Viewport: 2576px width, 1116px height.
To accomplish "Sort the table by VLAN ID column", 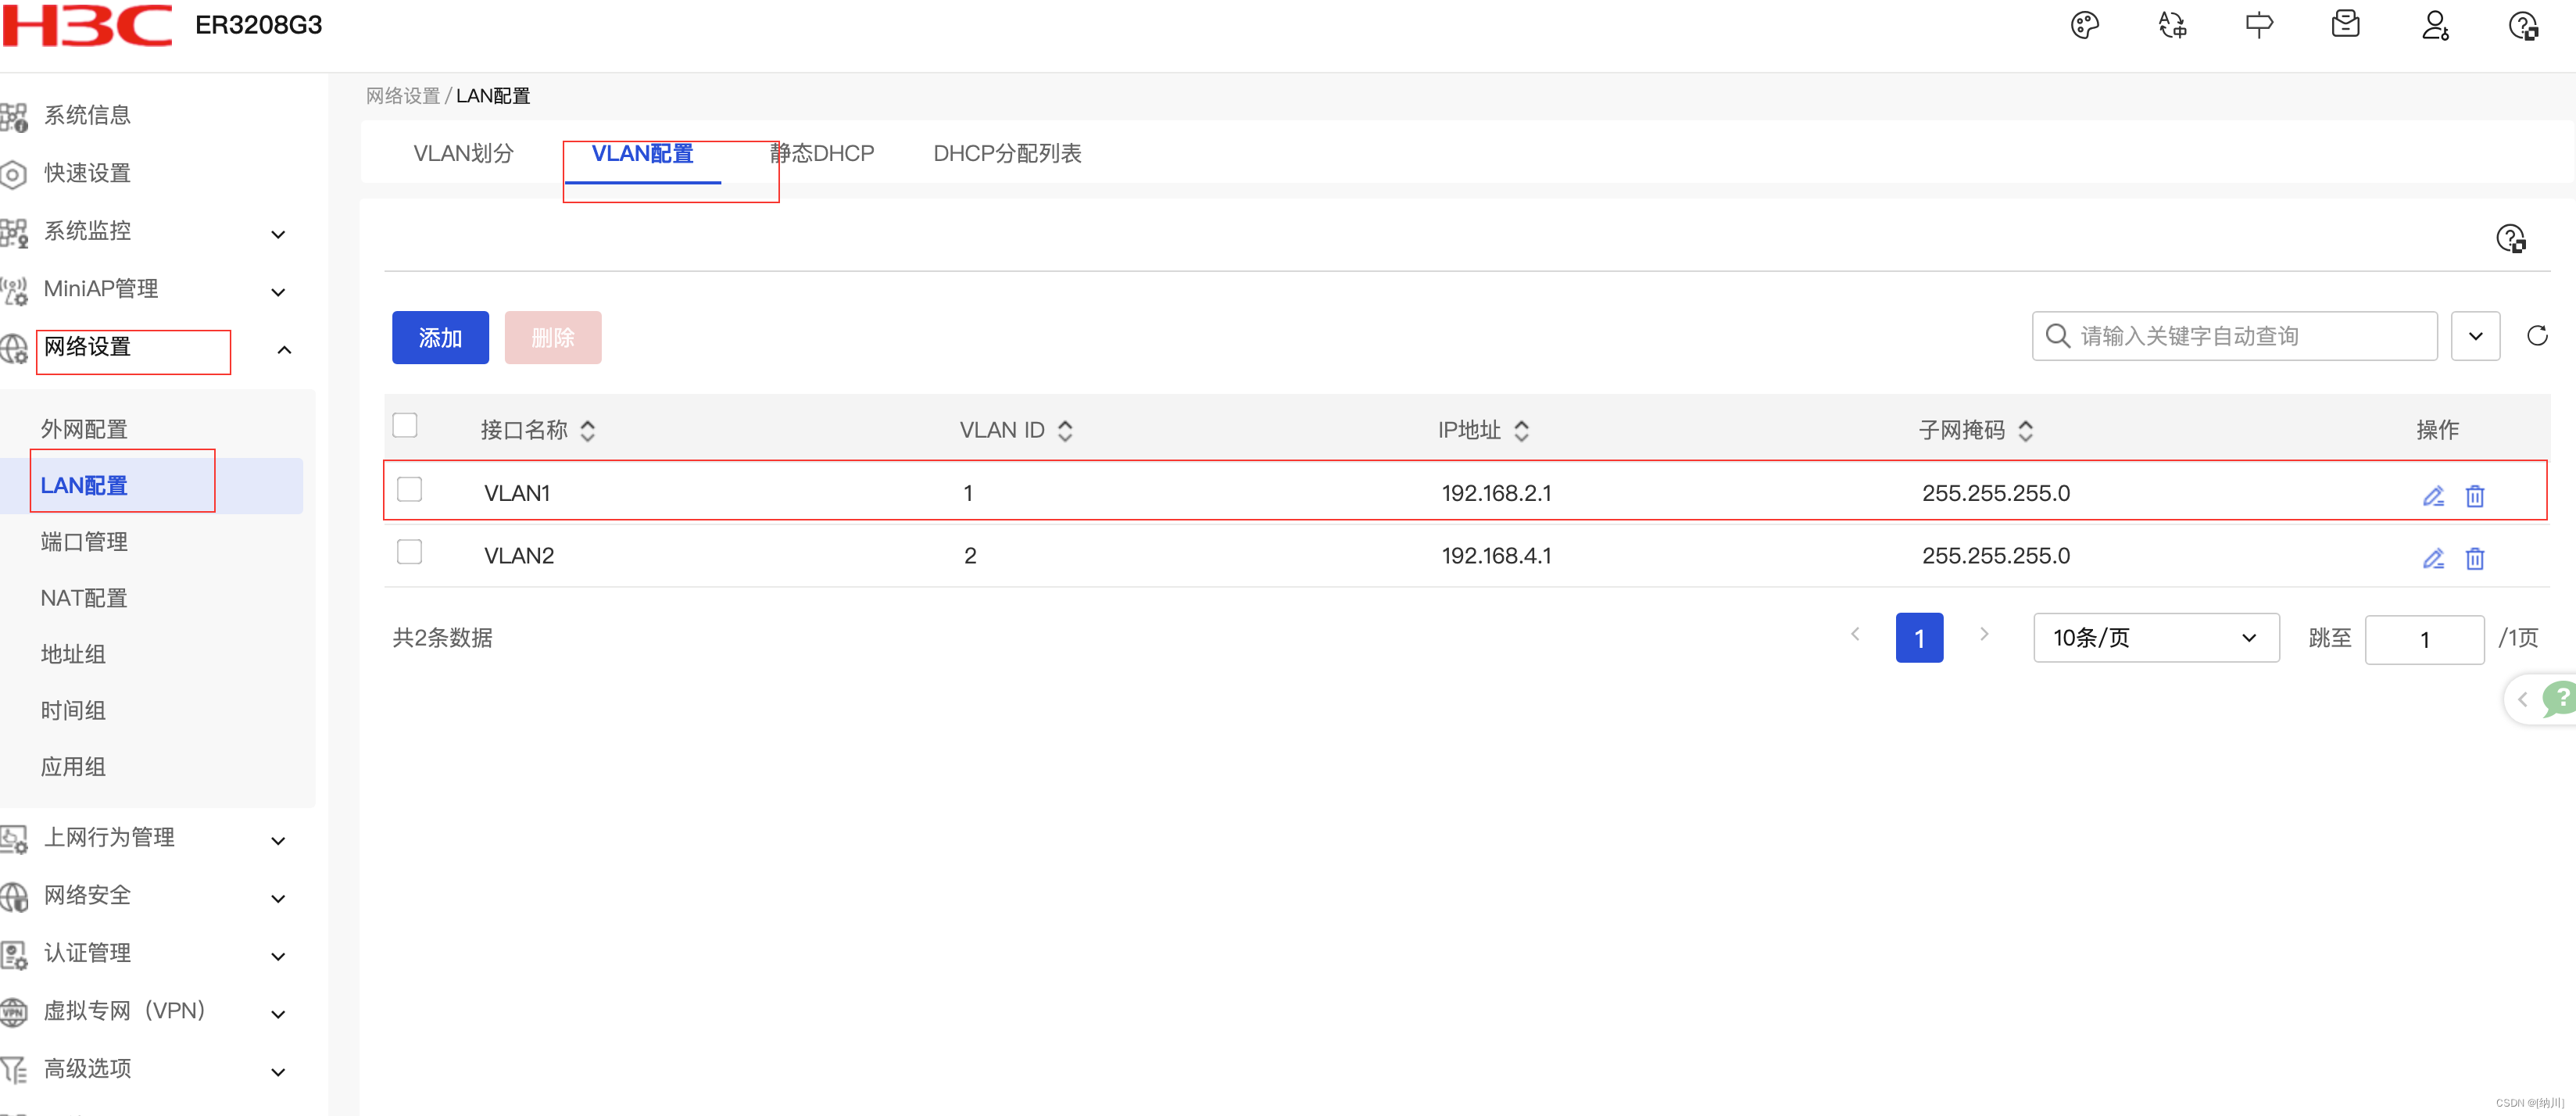I will click(1065, 430).
